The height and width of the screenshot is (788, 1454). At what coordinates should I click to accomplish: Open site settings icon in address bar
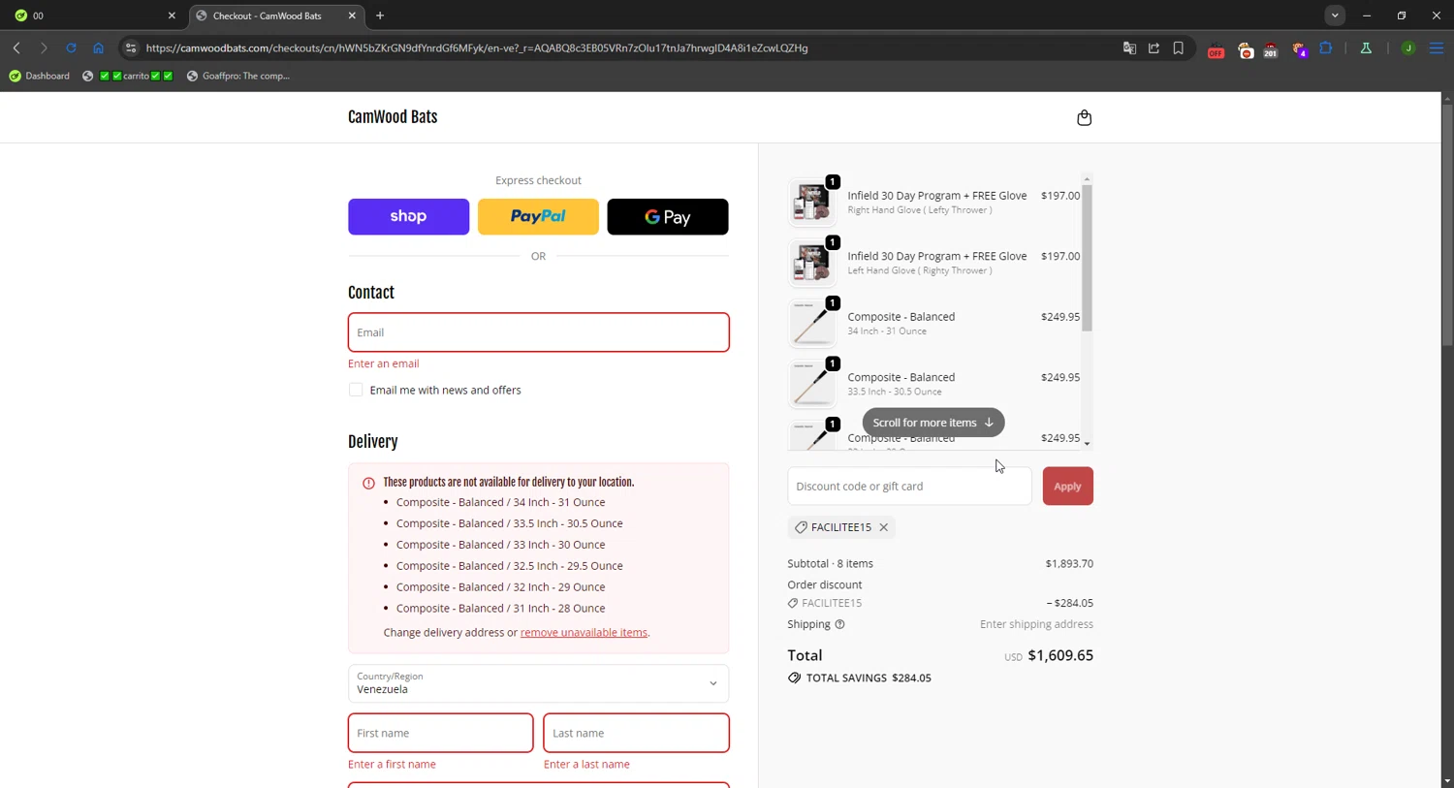pos(131,47)
